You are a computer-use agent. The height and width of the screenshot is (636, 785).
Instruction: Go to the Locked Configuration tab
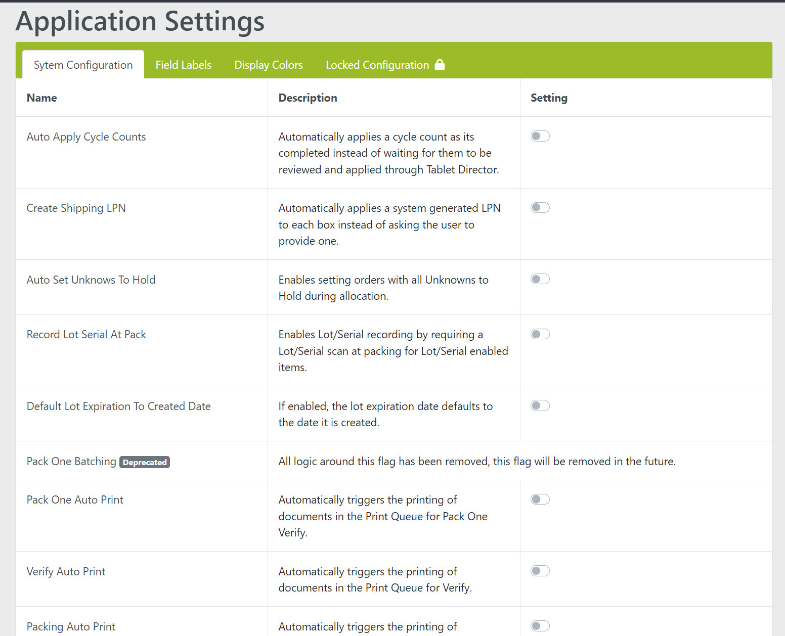coord(377,65)
